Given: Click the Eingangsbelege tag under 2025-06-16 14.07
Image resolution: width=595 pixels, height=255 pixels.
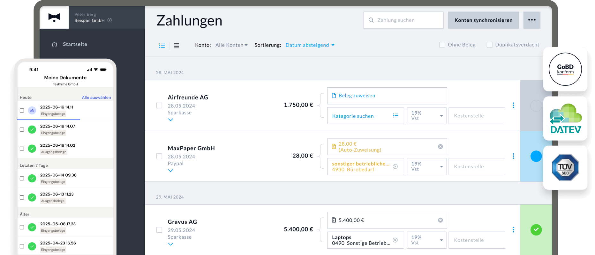Looking at the screenshot, I should 53,133.
